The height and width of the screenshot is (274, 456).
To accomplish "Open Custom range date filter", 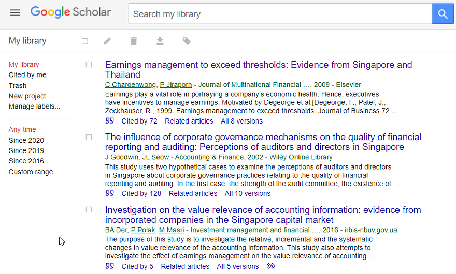I will click(34, 172).
